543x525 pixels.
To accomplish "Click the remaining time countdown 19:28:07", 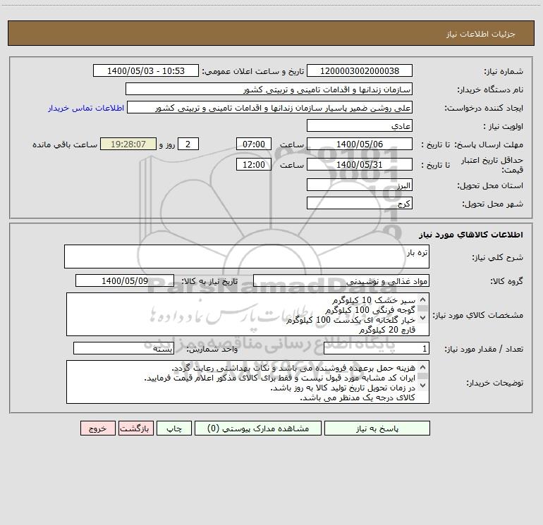I will [x=128, y=144].
